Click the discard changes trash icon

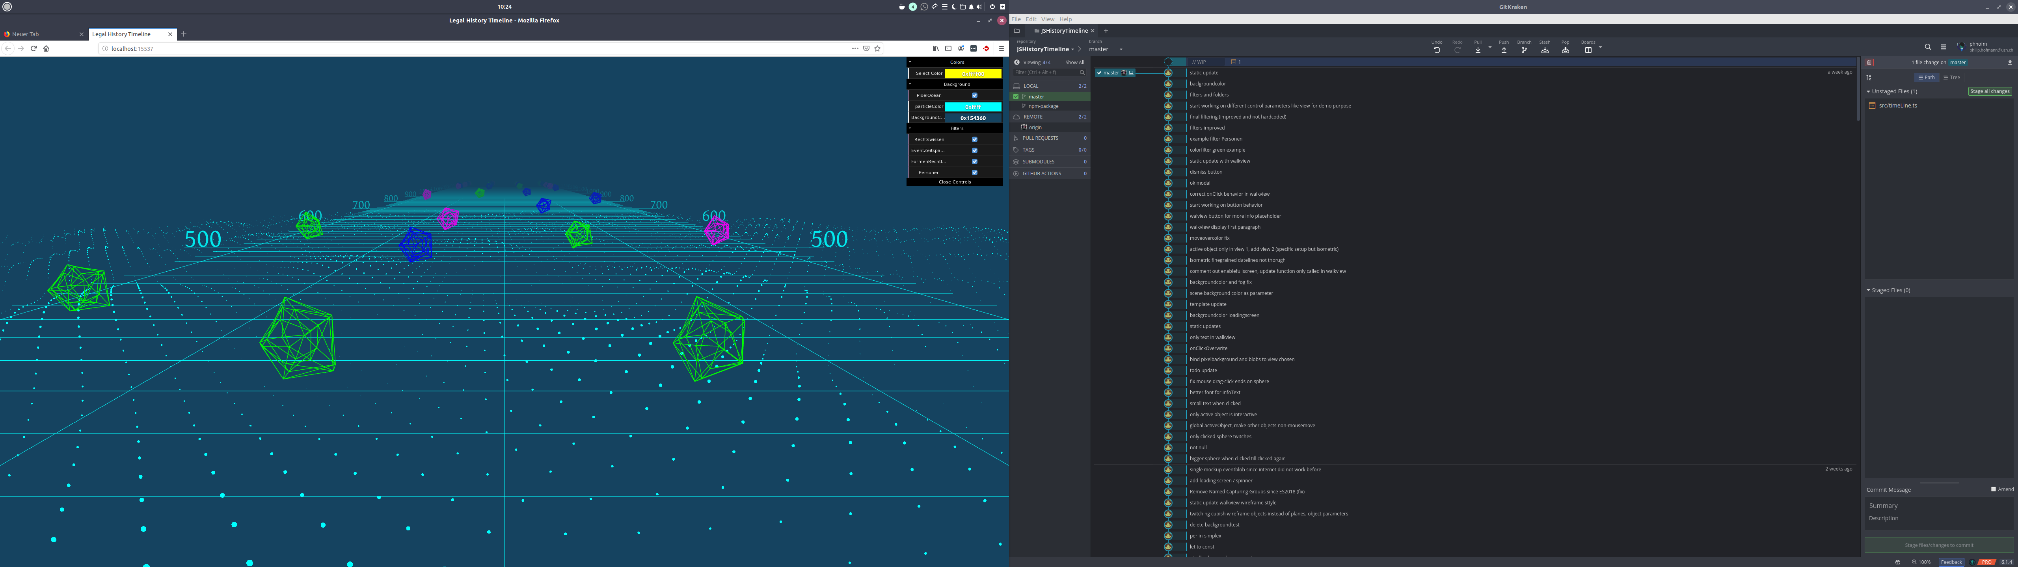pos(1869,63)
